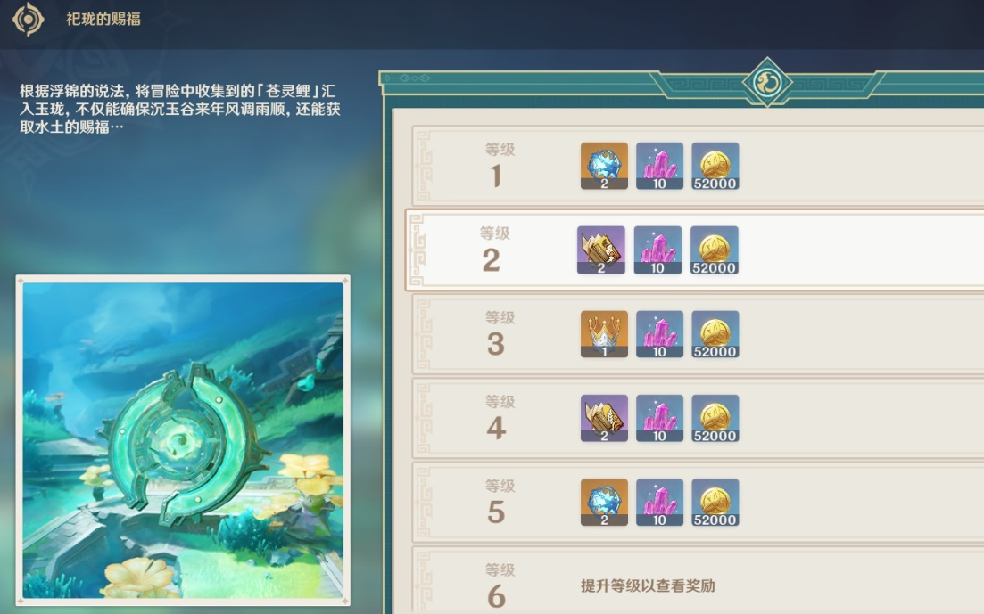
Task: Click the Level 3 Crown of Insight icon
Action: [x=604, y=333]
